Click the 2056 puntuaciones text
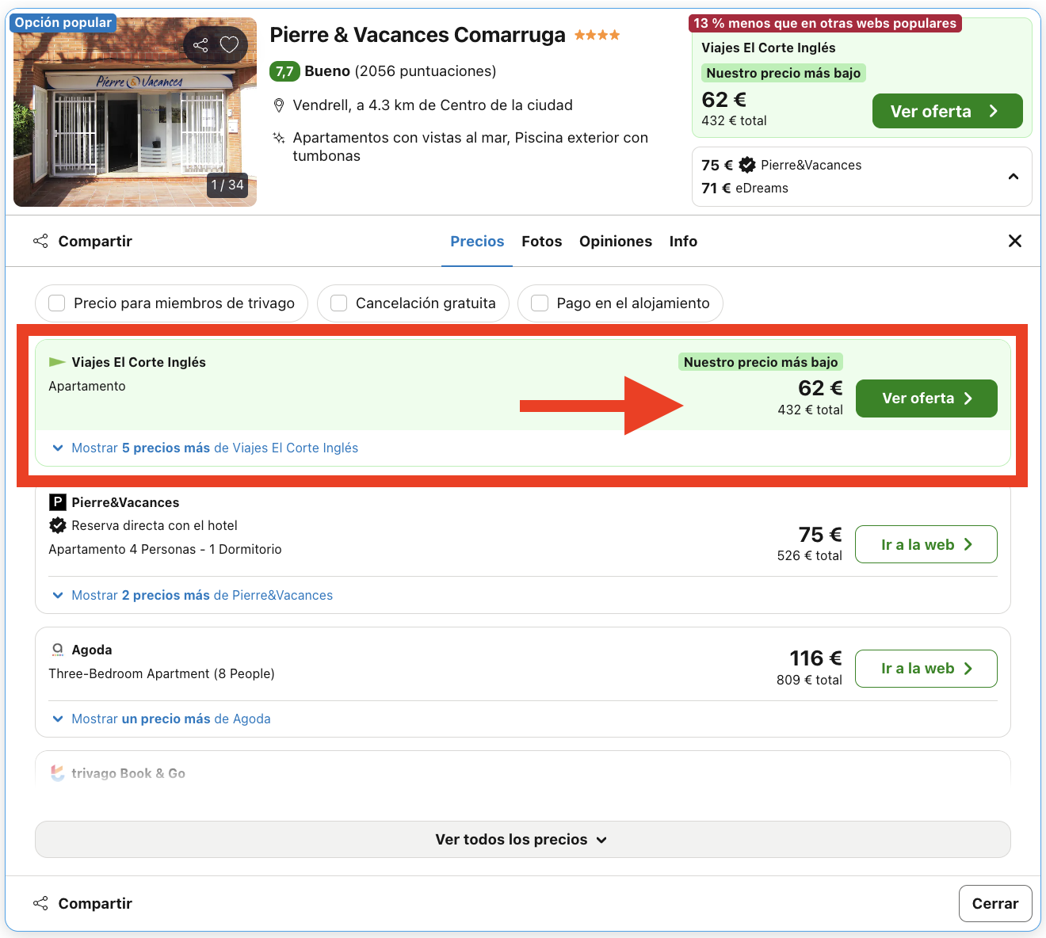The height and width of the screenshot is (938, 1046). tap(426, 71)
